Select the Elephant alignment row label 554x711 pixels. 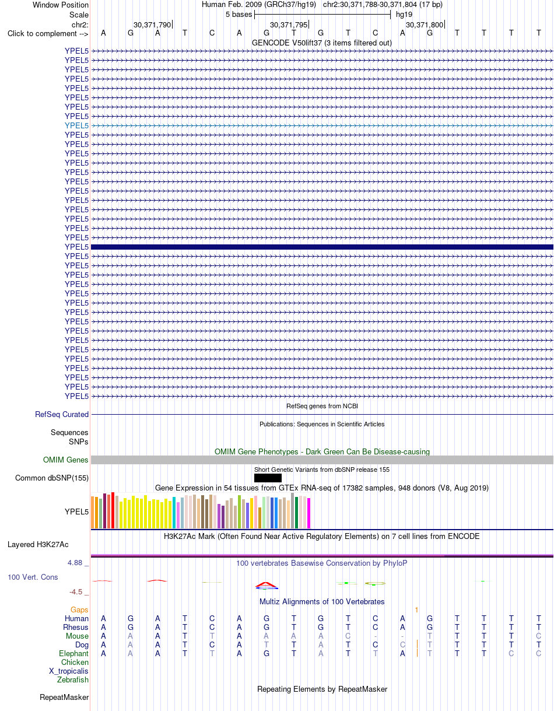[73, 654]
